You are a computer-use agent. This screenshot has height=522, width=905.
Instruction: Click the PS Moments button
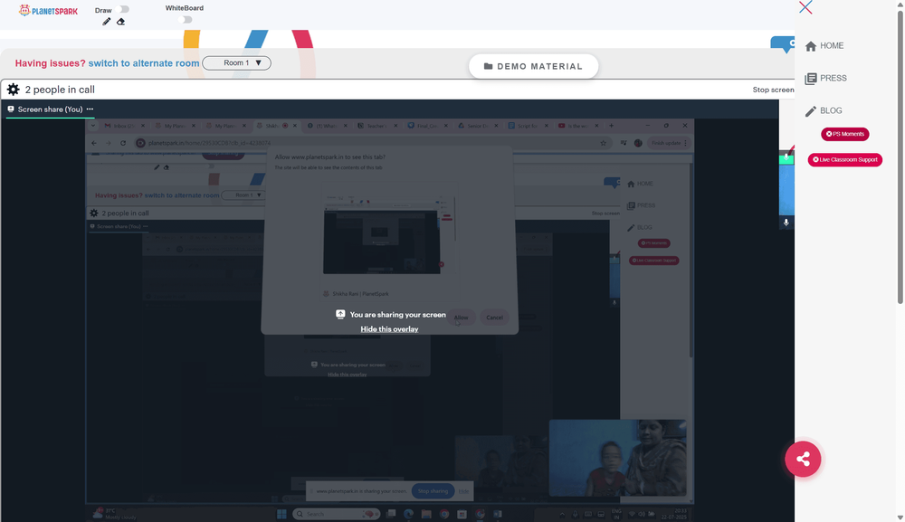coord(845,134)
